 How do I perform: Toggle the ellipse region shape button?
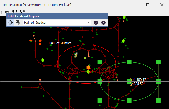10,23
